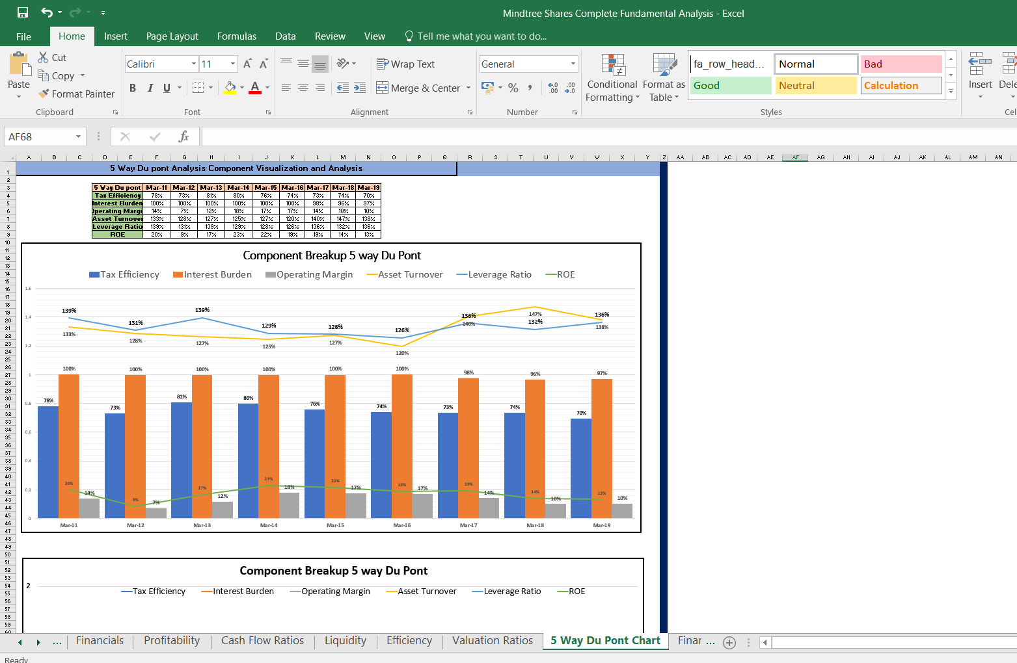Align cell text to the right

tap(320, 88)
